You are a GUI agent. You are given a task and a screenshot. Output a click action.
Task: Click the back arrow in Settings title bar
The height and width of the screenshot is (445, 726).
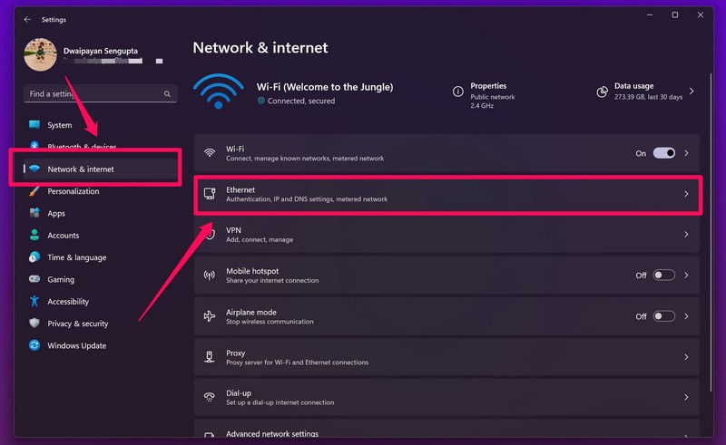click(x=27, y=19)
